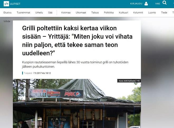The height and width of the screenshot is (128, 174).
Task: Click the user profile icon
Action: pos(146,4)
